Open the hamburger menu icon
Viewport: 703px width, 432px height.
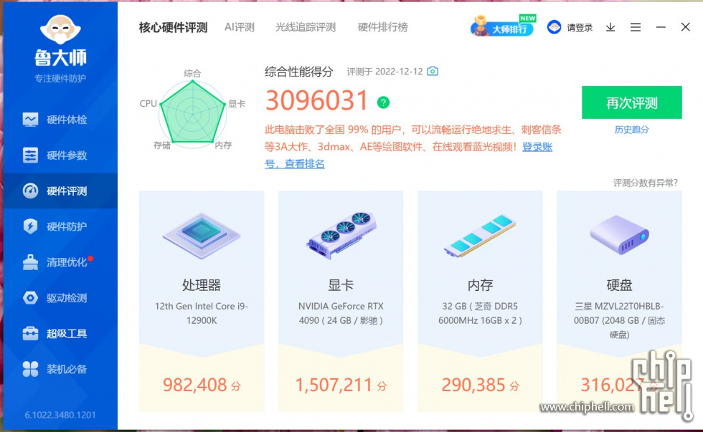click(636, 27)
